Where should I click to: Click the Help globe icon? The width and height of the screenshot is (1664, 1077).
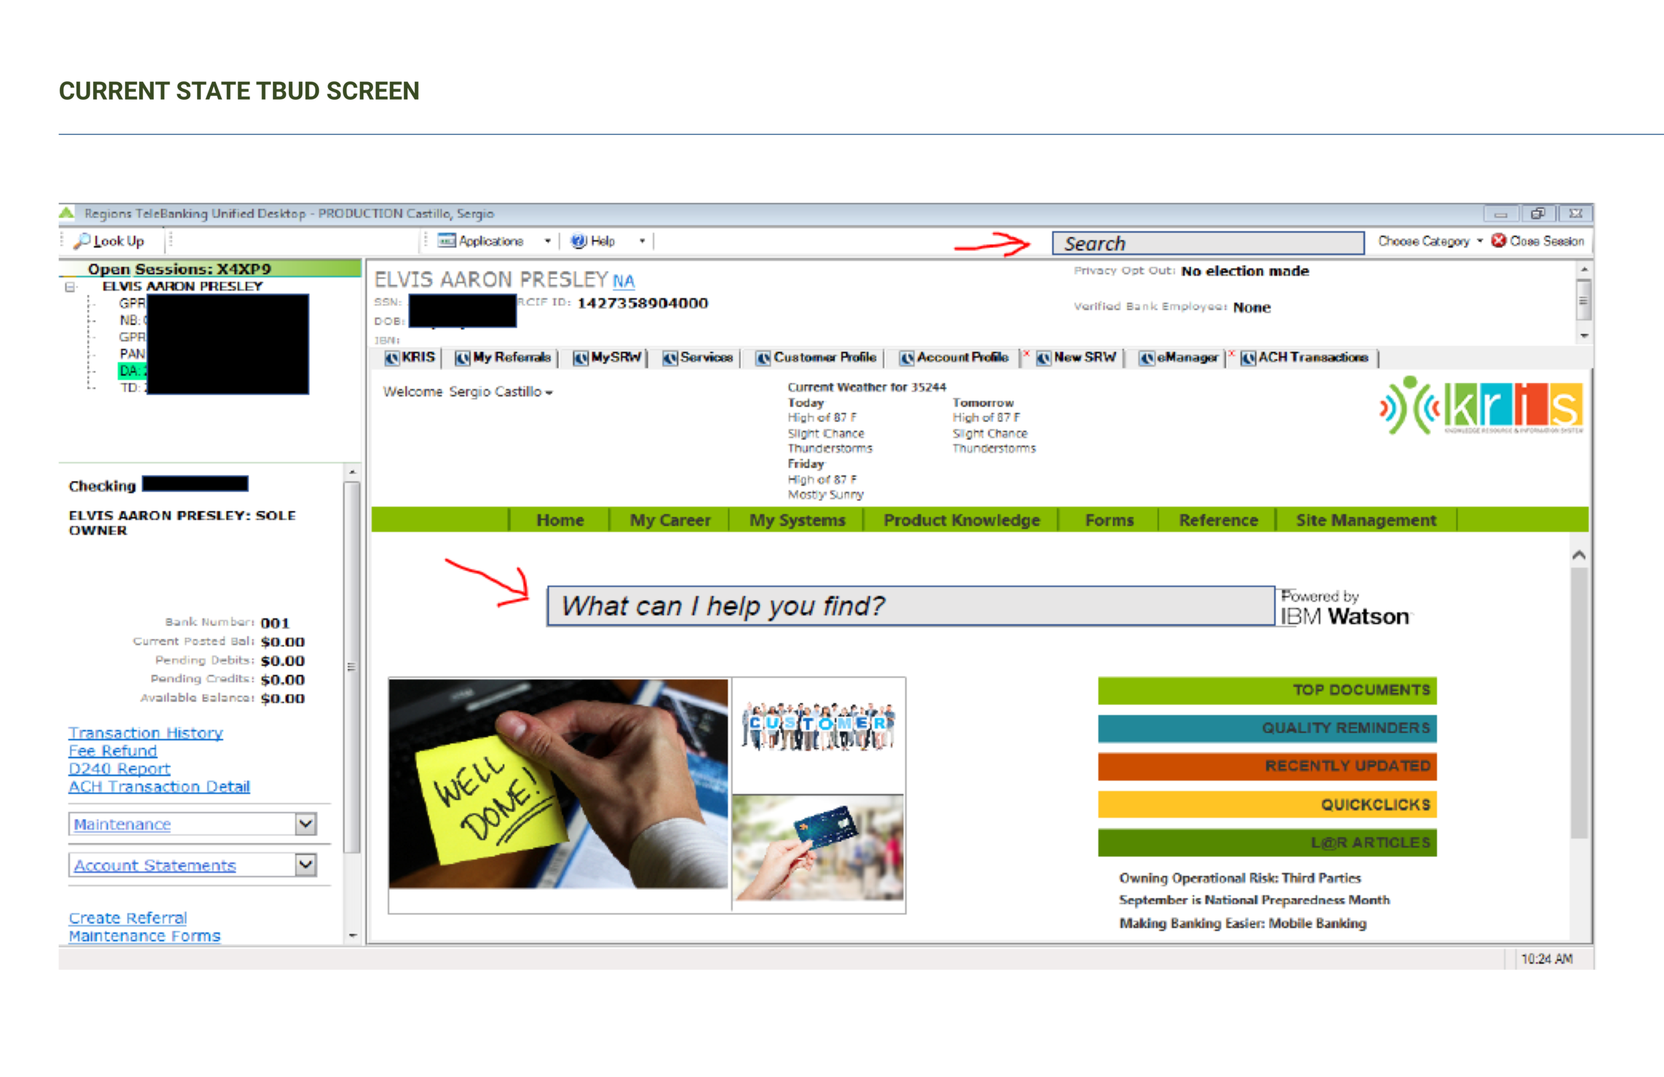[578, 240]
